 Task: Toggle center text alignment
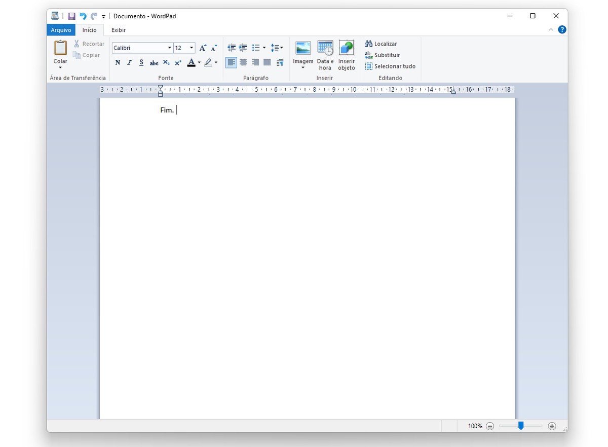(243, 62)
